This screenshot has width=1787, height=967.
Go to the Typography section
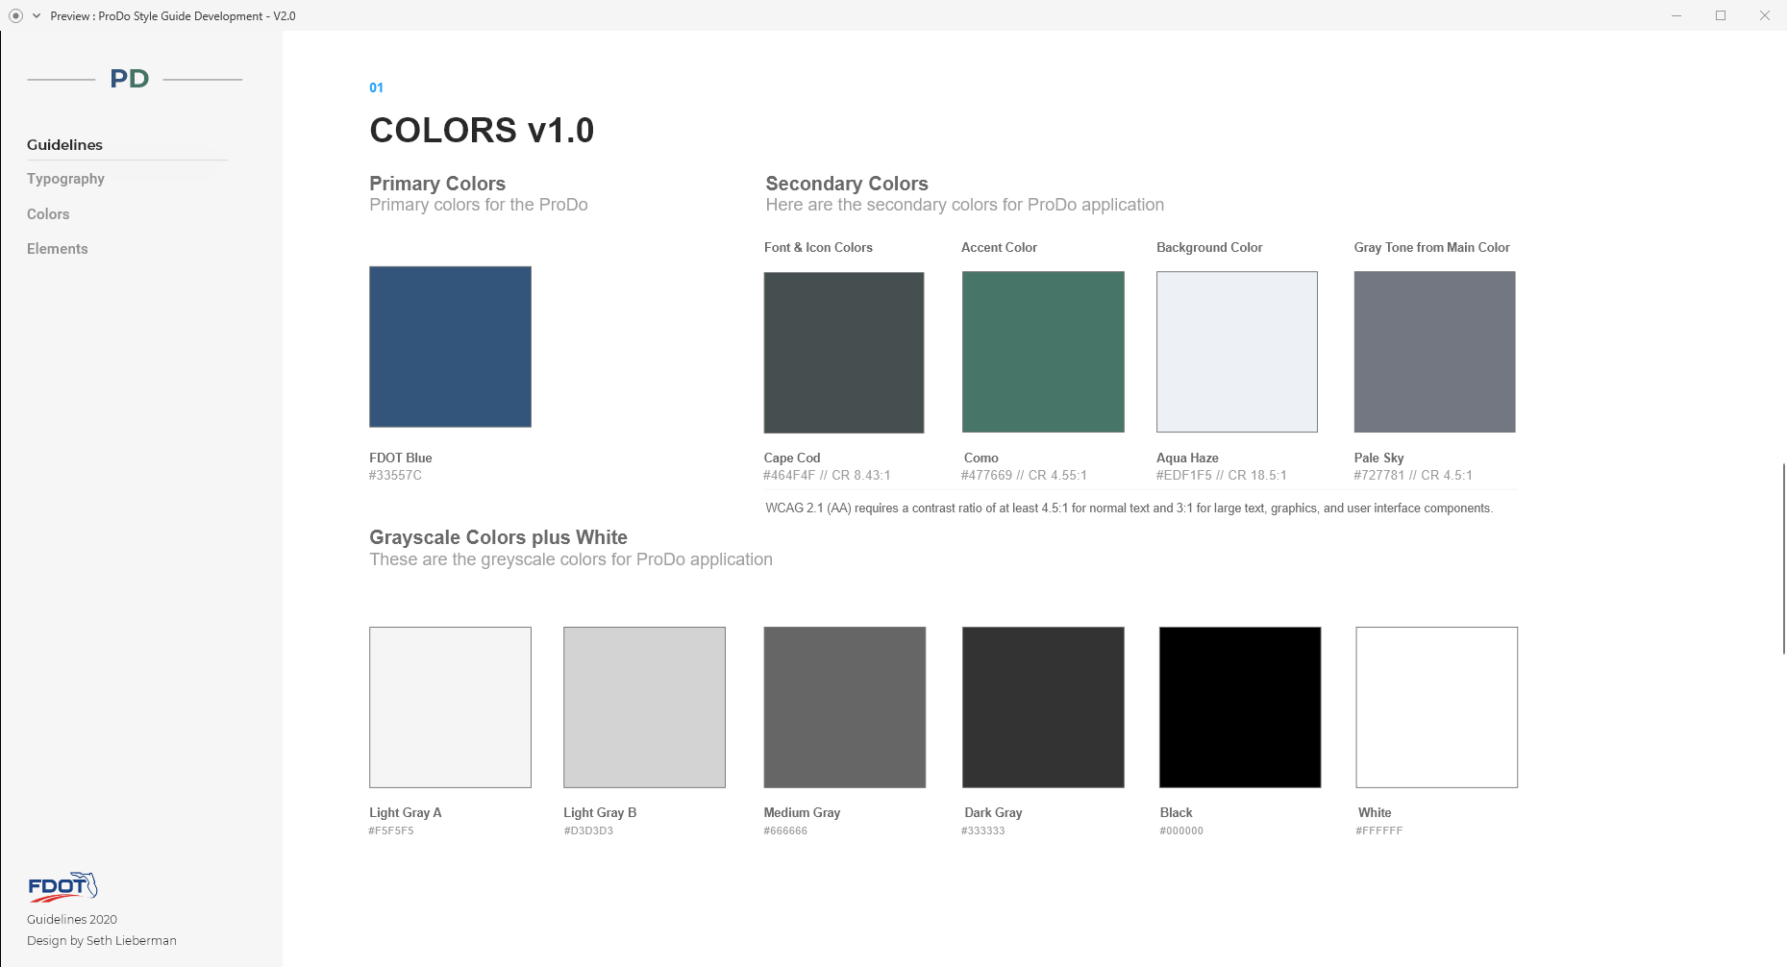65,179
